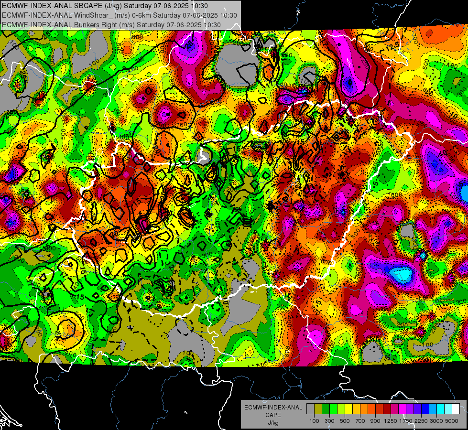Screen dimensions: 468x430
Task: Click the 2250 legend value
Action: pos(421,421)
